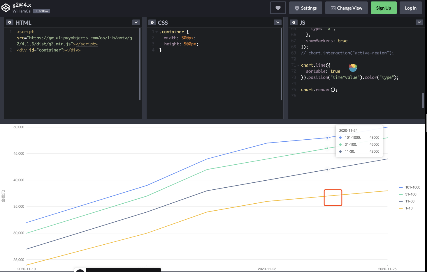
Task: Open the CSS panel gear settings icon
Action: [152, 22]
